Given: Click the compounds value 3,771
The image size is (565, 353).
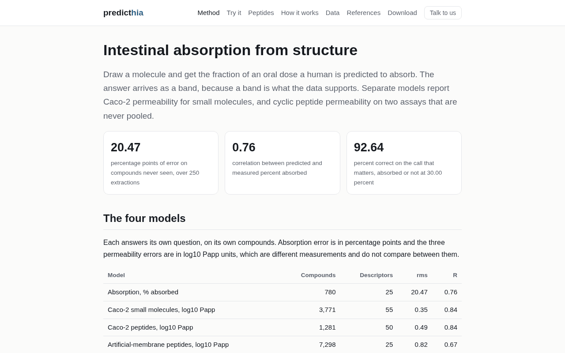Looking at the screenshot, I should coord(328,310).
